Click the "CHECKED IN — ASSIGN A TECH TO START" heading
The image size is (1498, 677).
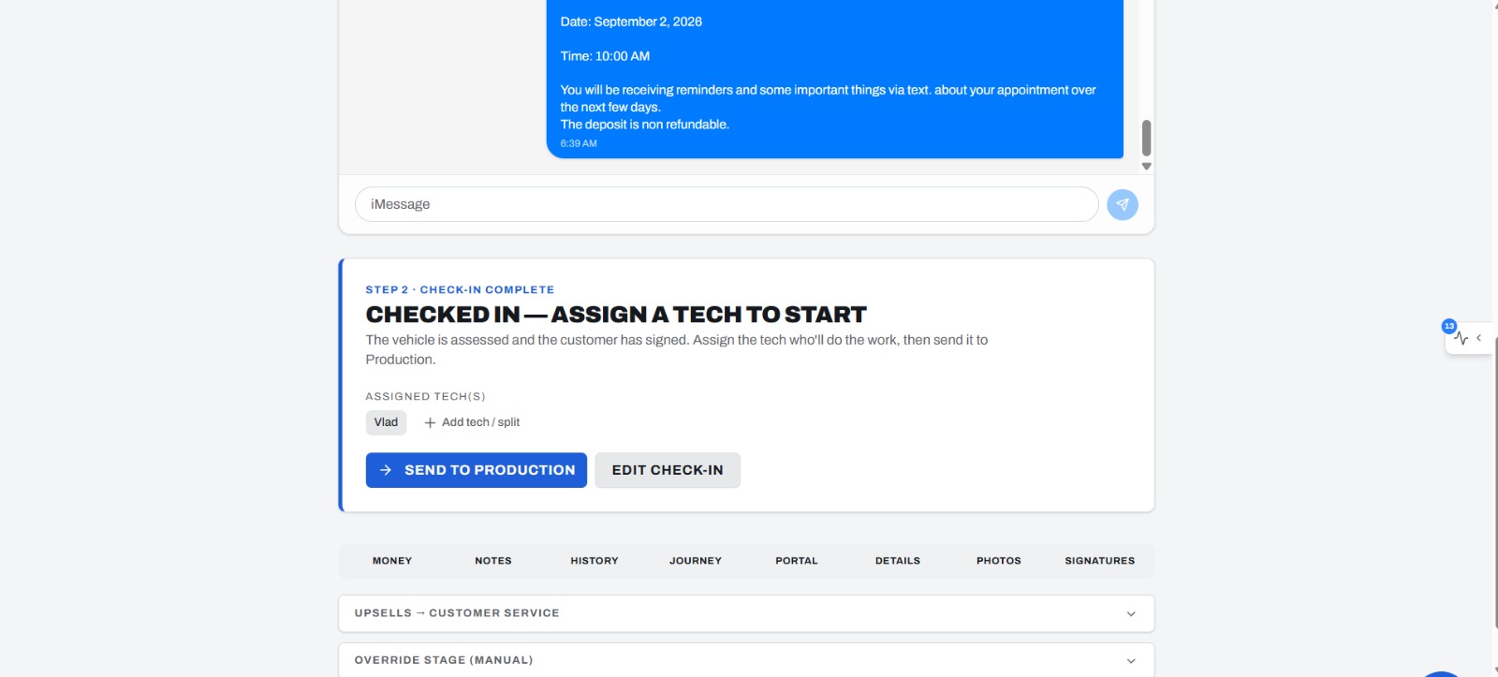click(616, 315)
